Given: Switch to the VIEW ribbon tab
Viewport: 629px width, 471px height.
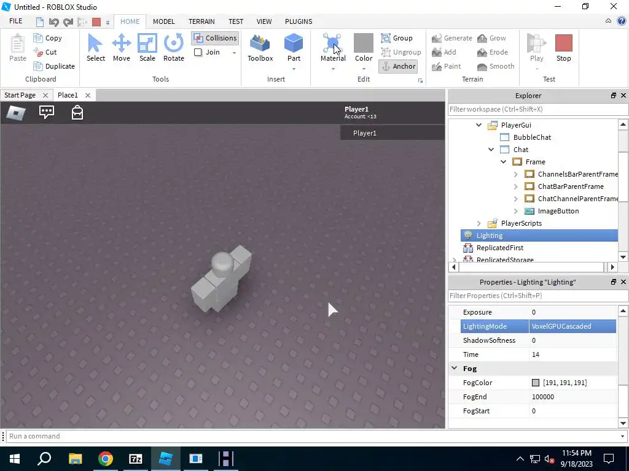Looking at the screenshot, I should tap(264, 21).
